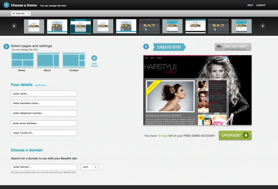Image resolution: width=278 pixels, height=189 pixels.
Task: Open the Can we help live chat
Action: 233,47
